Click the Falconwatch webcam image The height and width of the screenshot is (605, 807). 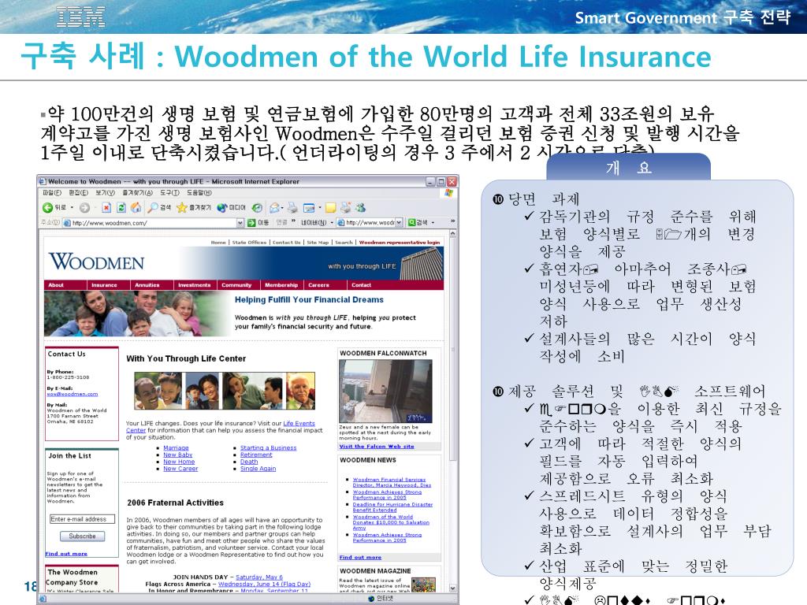385,391
